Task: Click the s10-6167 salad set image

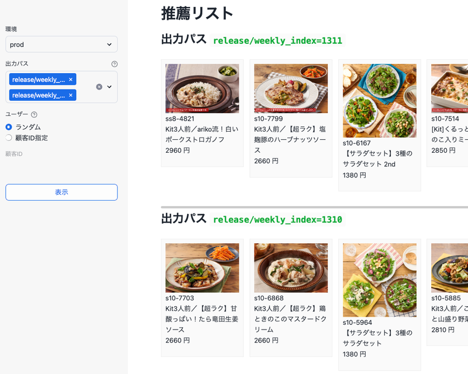Action: 379,101
